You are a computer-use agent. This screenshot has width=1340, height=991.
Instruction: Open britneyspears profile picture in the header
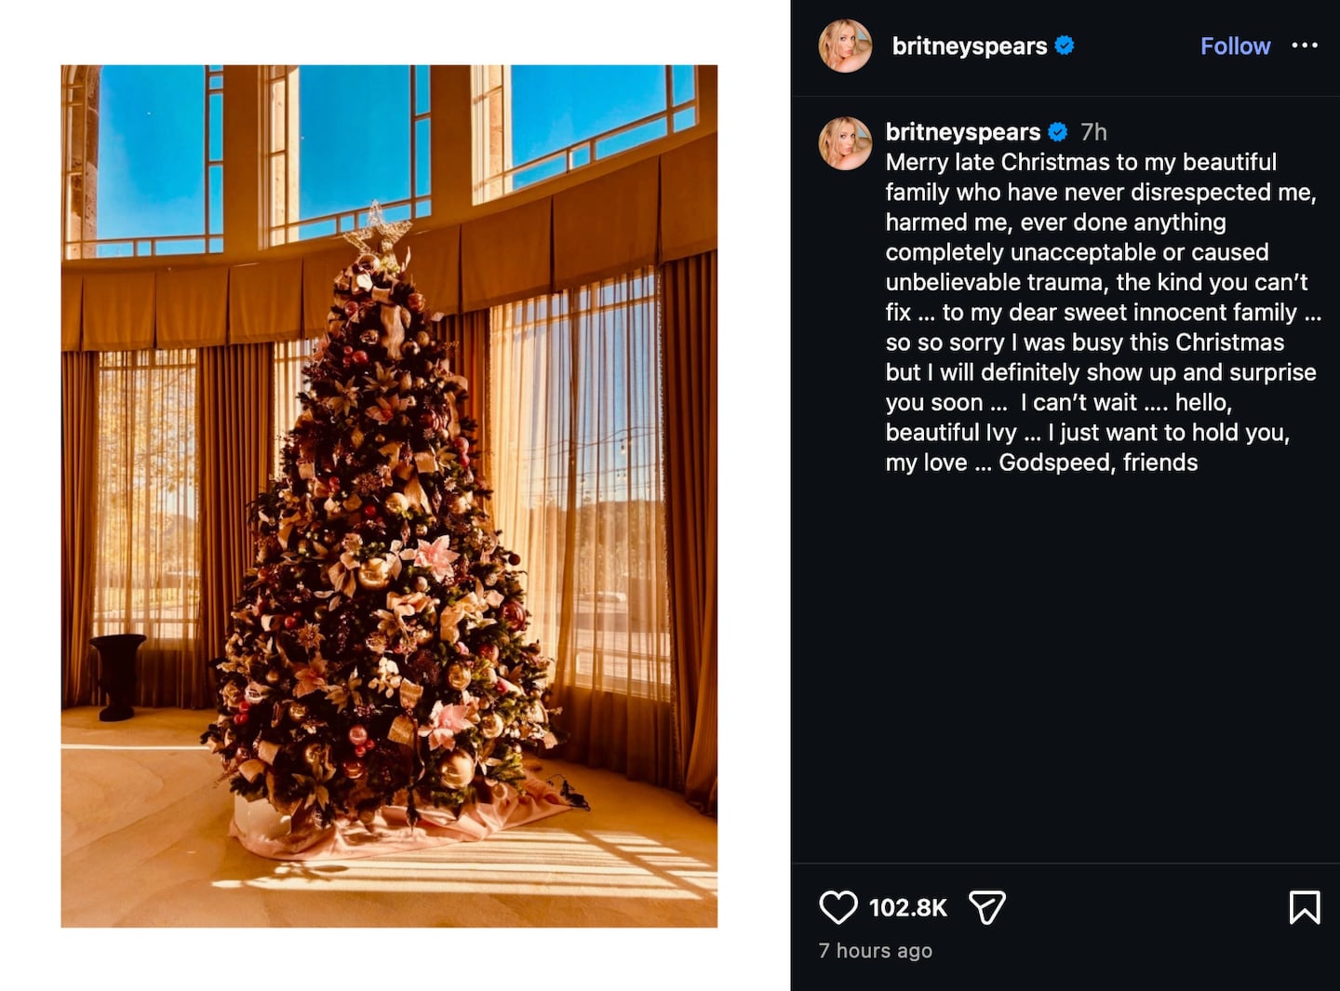tap(846, 45)
